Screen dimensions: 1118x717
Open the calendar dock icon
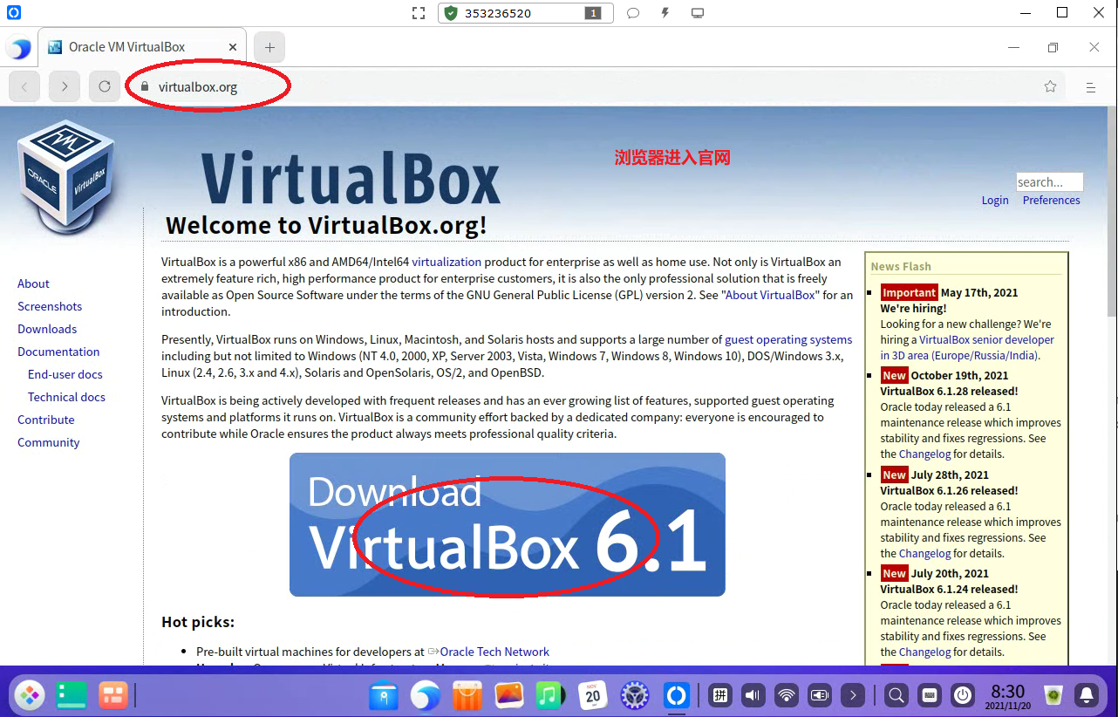click(593, 695)
